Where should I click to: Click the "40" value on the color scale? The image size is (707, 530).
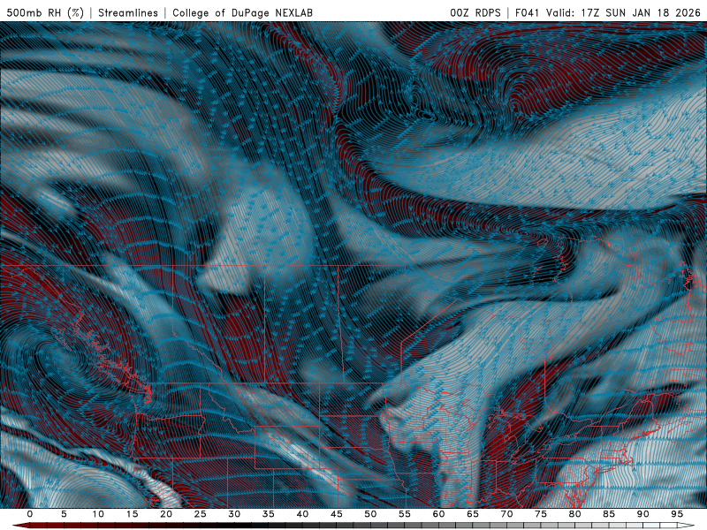[x=302, y=514]
